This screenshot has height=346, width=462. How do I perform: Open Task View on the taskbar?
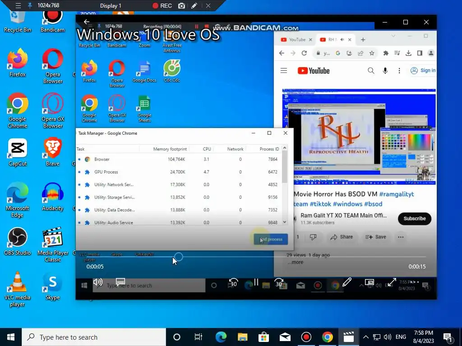[x=199, y=337]
